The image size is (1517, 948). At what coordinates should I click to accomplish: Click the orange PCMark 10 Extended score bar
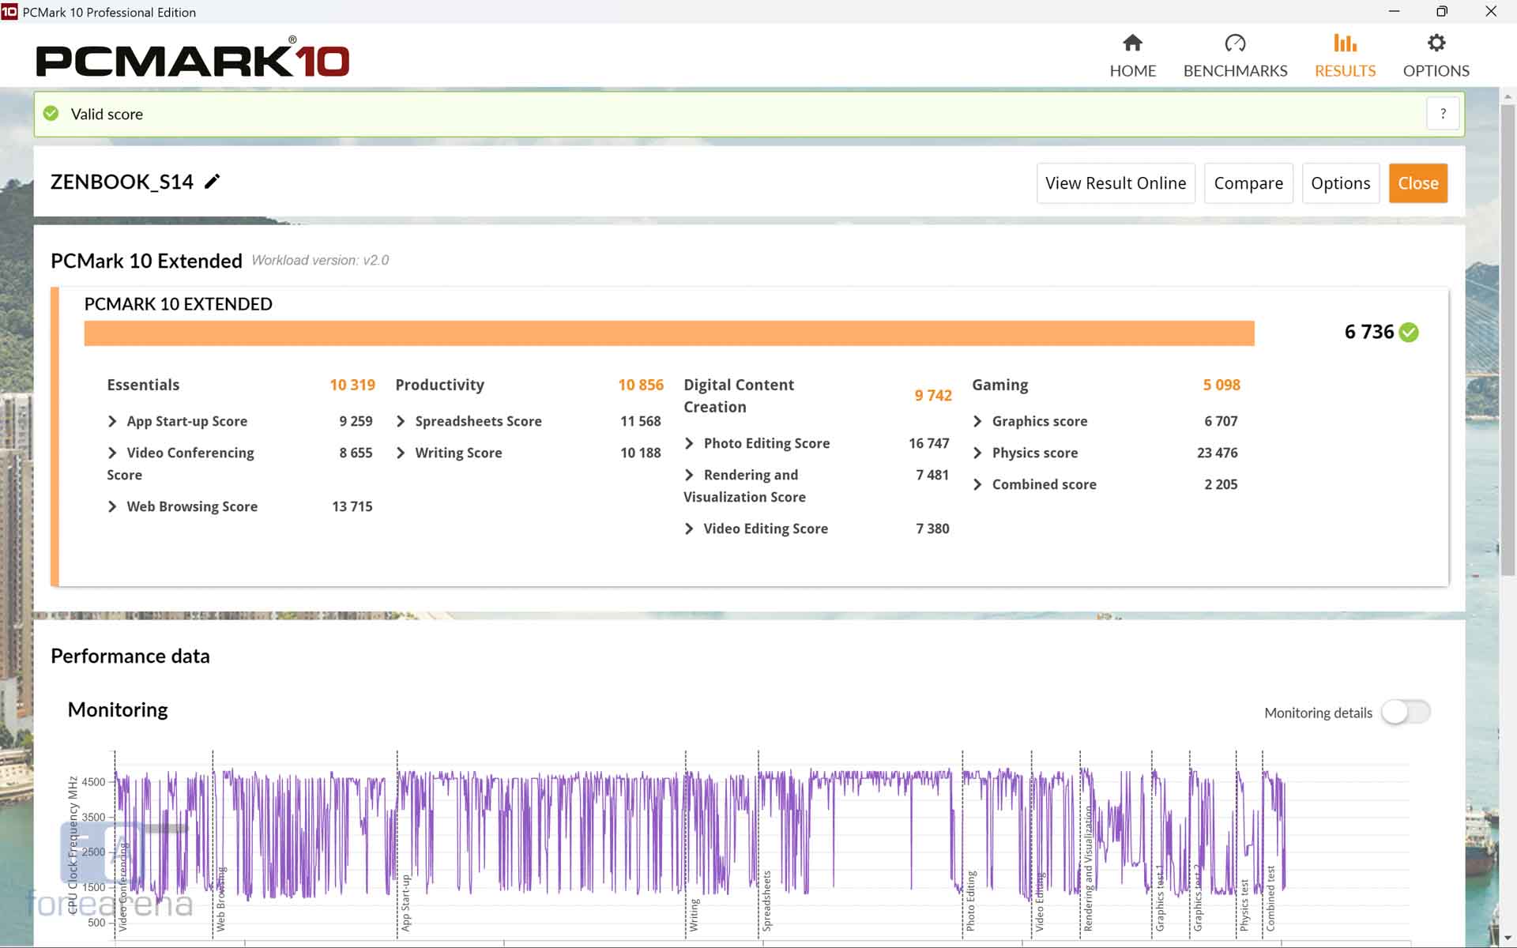(x=669, y=333)
